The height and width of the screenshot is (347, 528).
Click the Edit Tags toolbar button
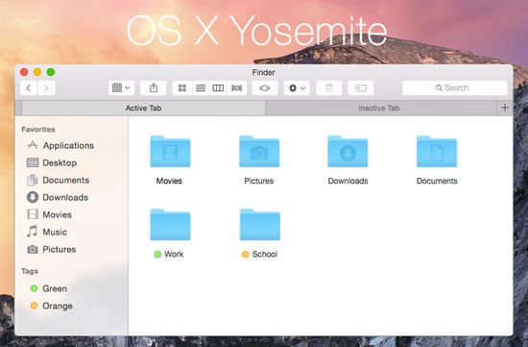[361, 88]
